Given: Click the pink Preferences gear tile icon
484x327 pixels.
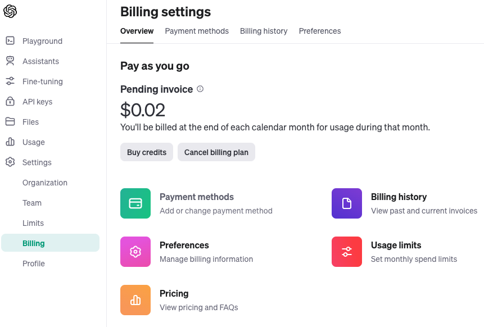Looking at the screenshot, I should pyautogui.click(x=135, y=252).
